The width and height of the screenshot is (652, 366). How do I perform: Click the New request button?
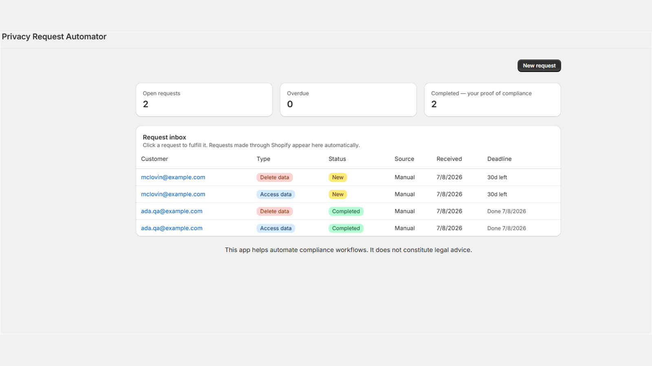(x=539, y=65)
